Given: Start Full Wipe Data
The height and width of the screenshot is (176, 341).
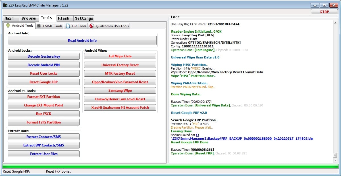Looking at the screenshot, I should (120, 56).
